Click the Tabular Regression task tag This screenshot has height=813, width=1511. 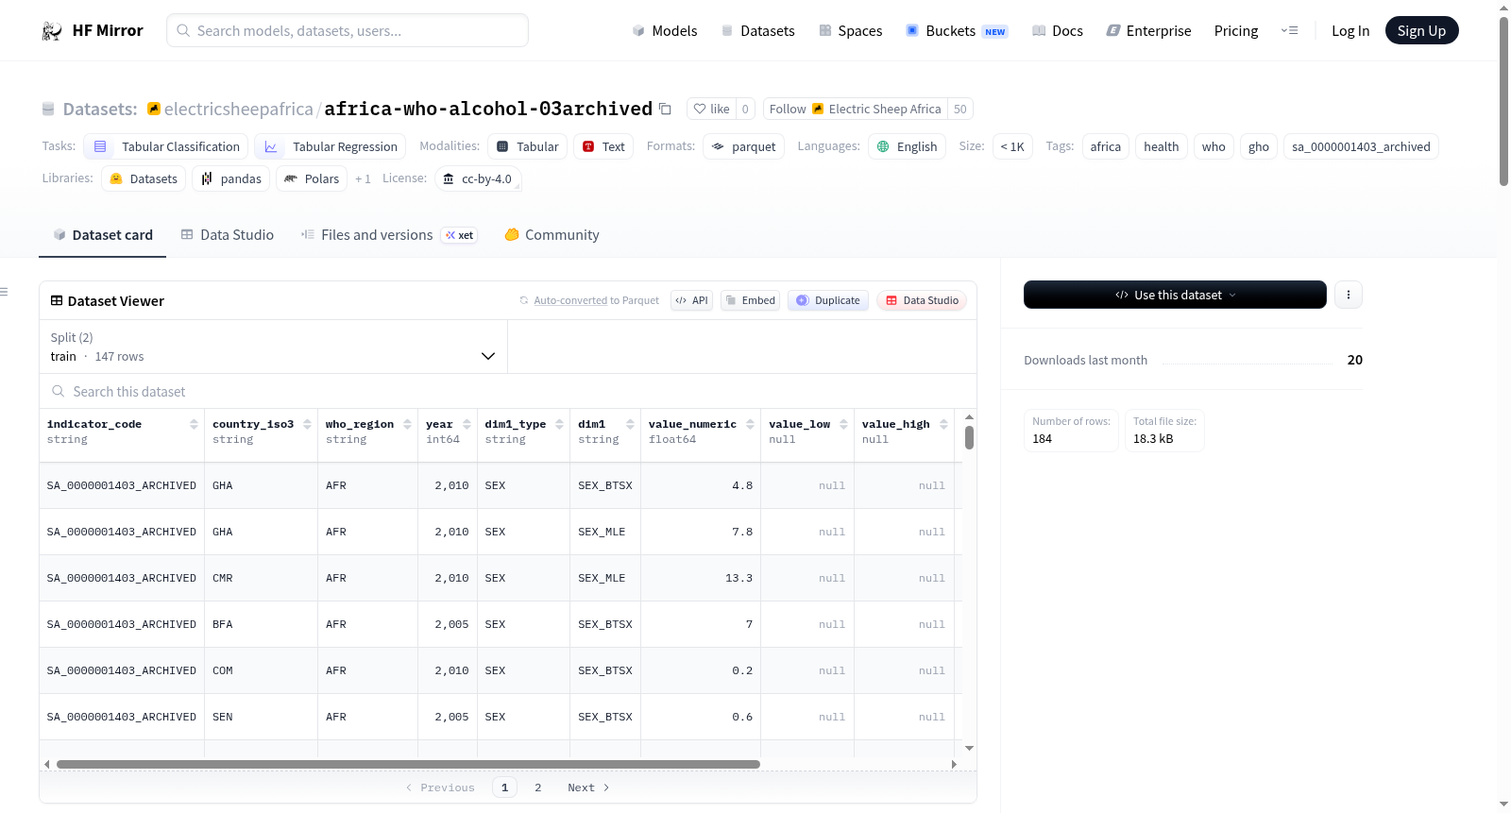[331, 146]
